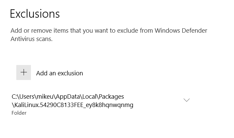Click the word "exclusion" next to the plus
This screenshot has width=234, height=138.
70,73
